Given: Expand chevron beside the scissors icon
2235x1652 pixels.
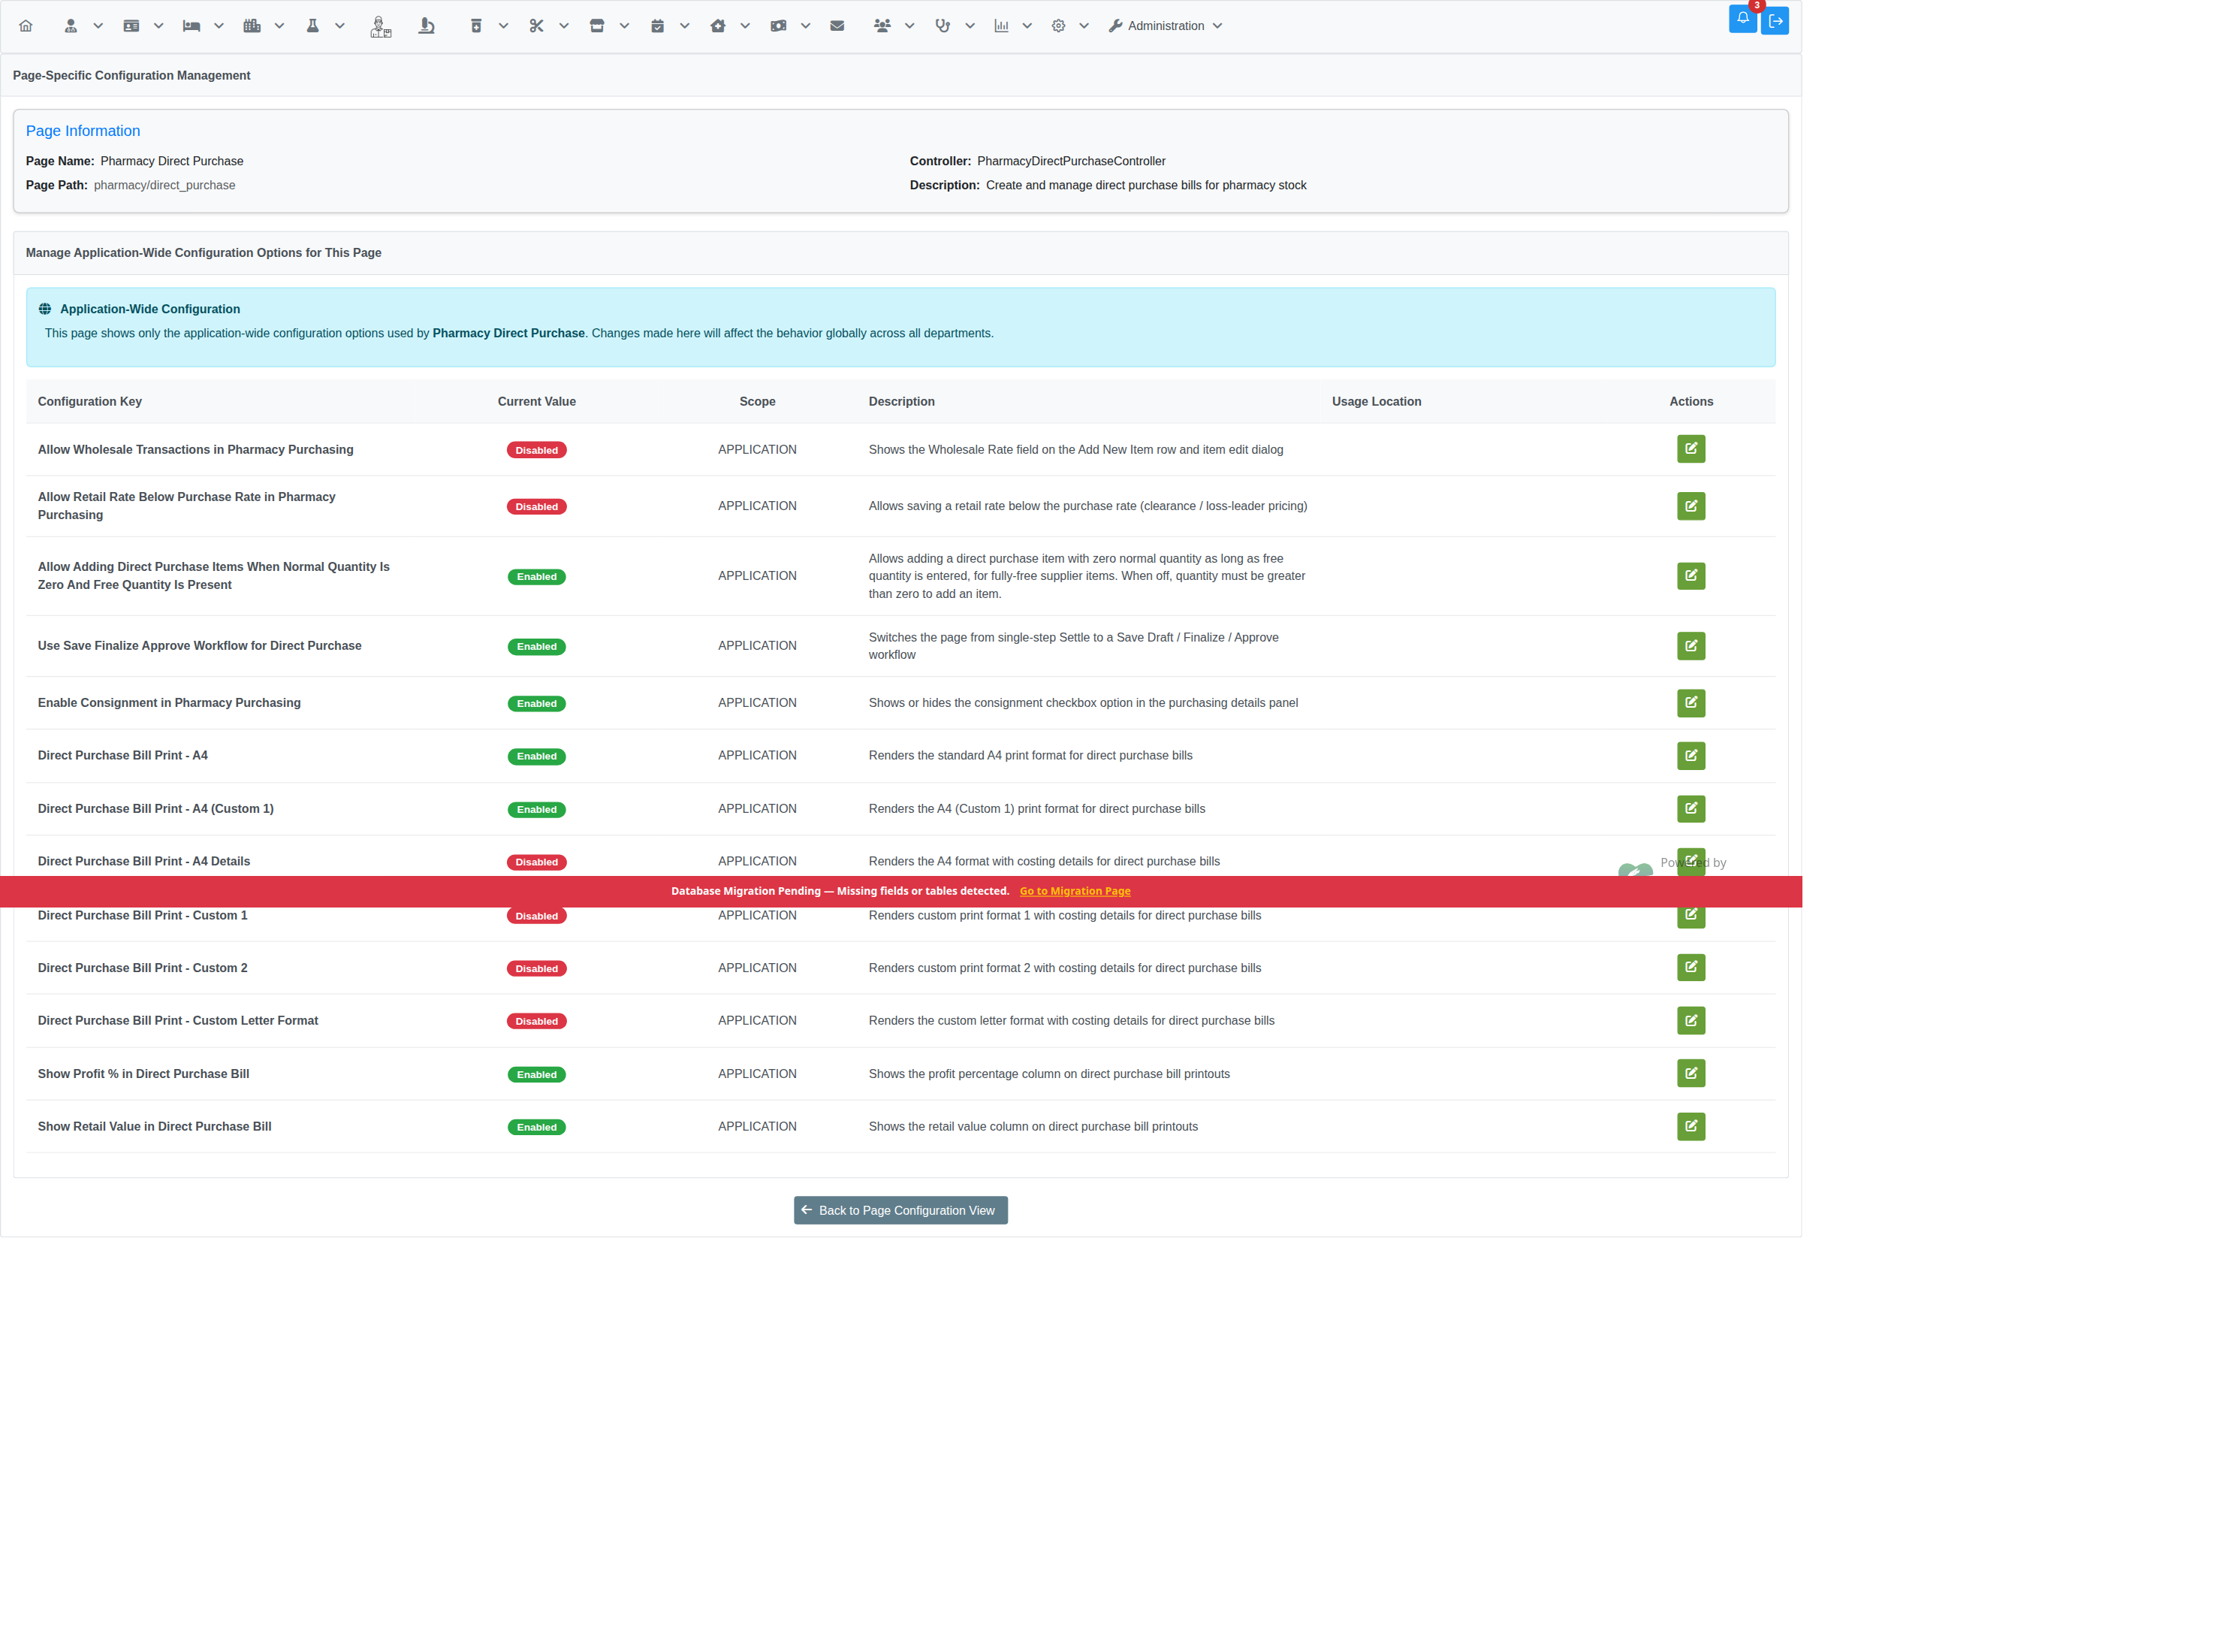Looking at the screenshot, I should [564, 26].
